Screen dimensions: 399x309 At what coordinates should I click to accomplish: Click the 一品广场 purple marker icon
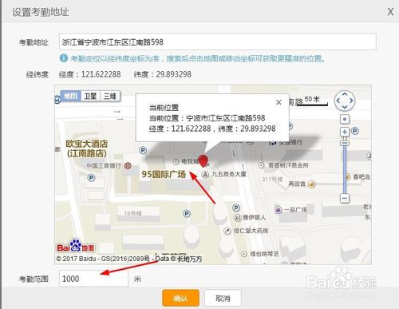(x=278, y=210)
